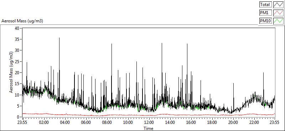Screen dimensions: 285x131
Task: Click the Time axis label
Action: [x=148, y=129]
